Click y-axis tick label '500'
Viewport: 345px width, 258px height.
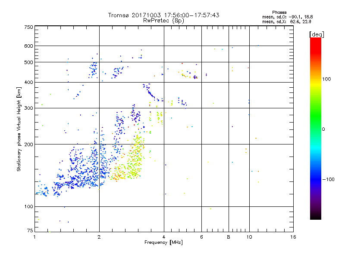[28, 62]
